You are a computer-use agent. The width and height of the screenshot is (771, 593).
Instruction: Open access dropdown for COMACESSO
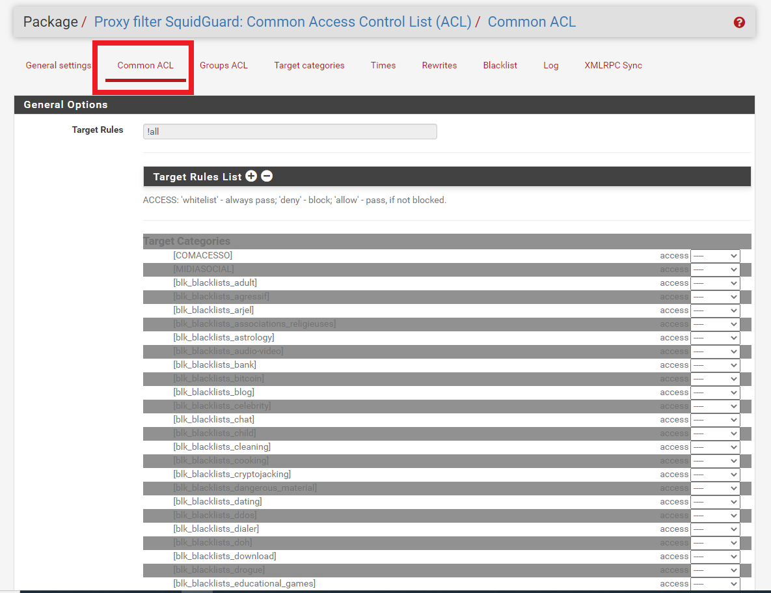pos(715,256)
